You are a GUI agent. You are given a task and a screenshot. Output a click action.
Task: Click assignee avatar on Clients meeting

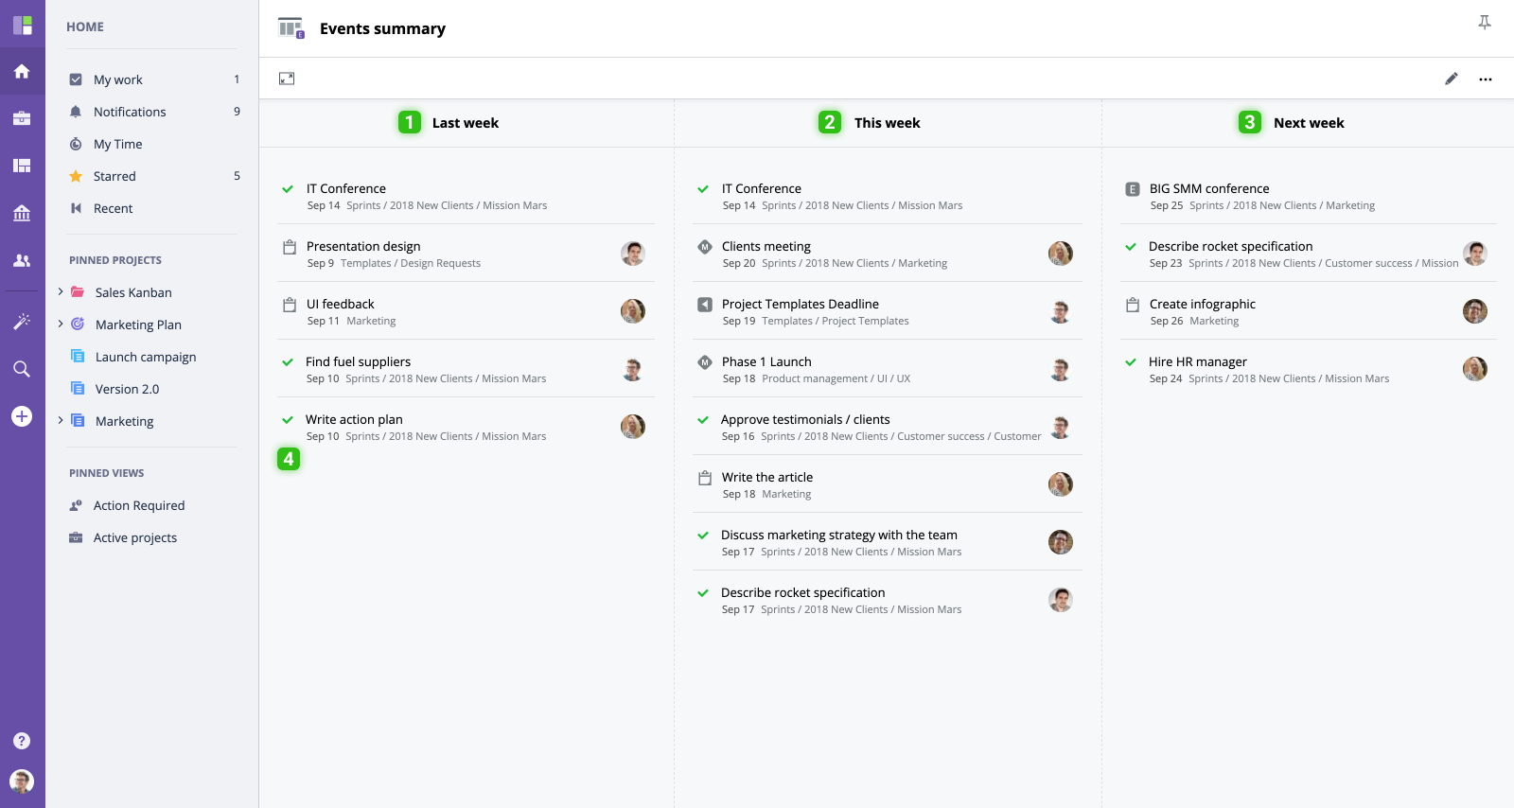1061,254
